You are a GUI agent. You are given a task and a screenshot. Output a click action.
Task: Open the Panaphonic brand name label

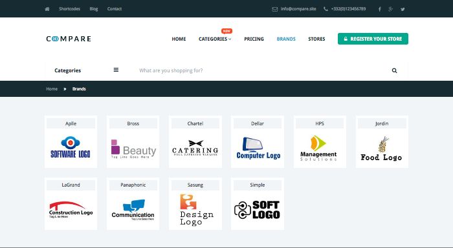pyautogui.click(x=133, y=185)
